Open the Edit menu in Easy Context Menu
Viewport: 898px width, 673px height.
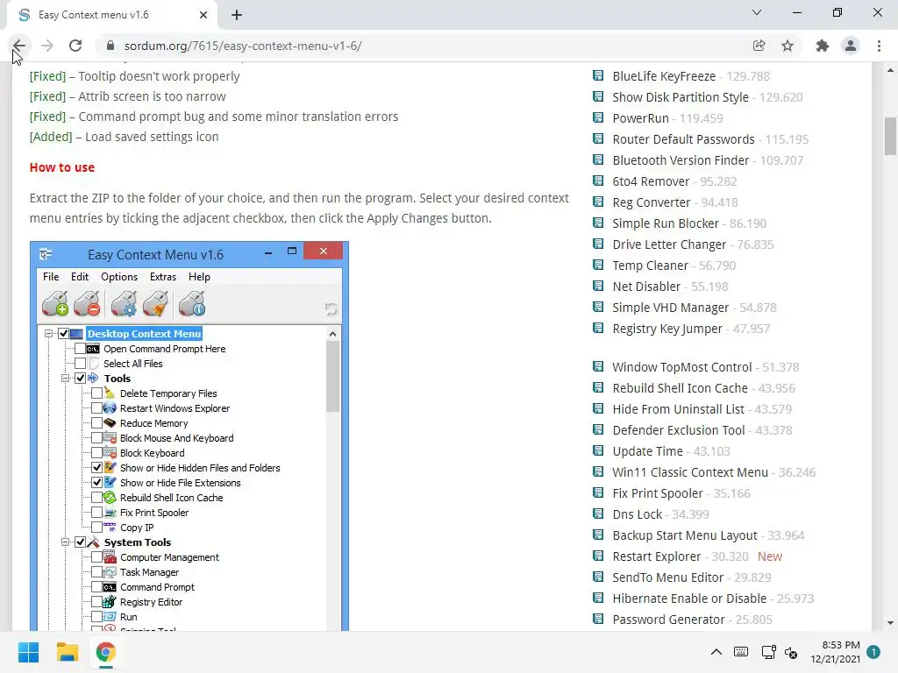pos(80,277)
